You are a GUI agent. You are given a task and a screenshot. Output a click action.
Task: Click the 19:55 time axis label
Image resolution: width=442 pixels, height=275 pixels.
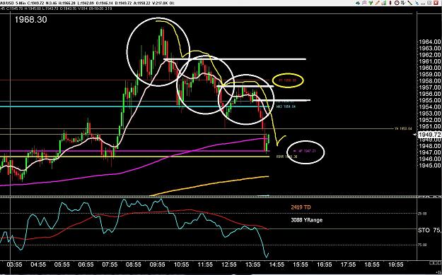(395, 264)
